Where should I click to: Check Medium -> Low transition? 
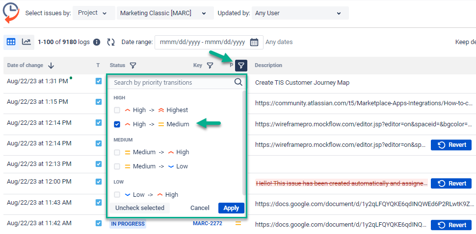[117, 166]
